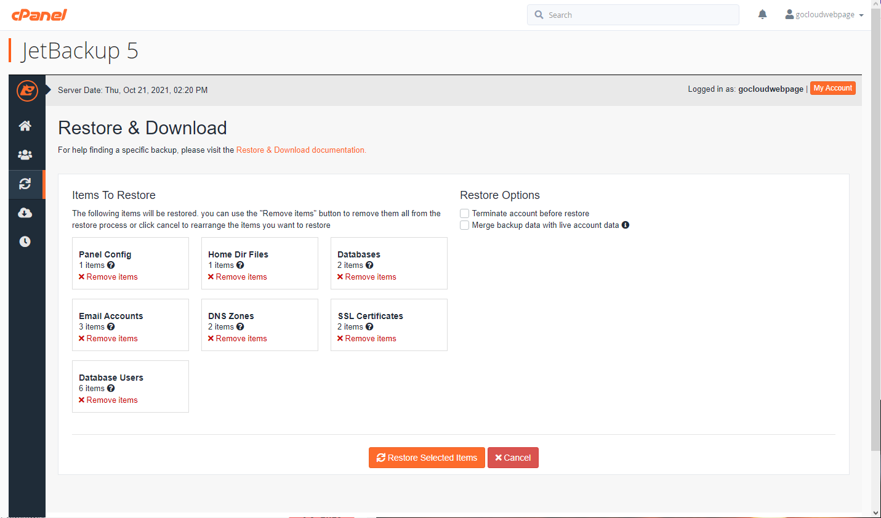
Task: Remove items from Email Accounts
Action: tap(108, 338)
